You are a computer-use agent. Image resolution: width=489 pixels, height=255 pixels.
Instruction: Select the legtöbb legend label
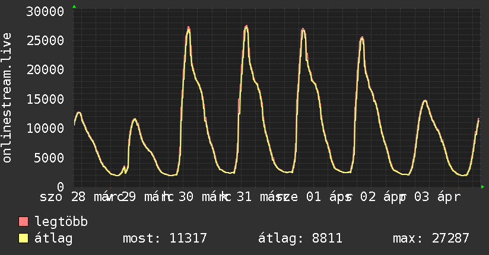tap(62, 222)
